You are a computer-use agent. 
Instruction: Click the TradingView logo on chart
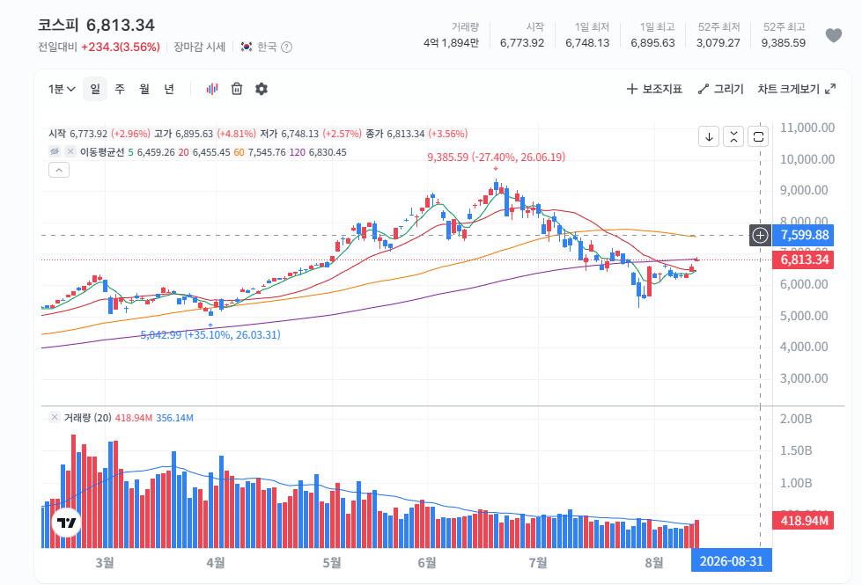coord(67,523)
